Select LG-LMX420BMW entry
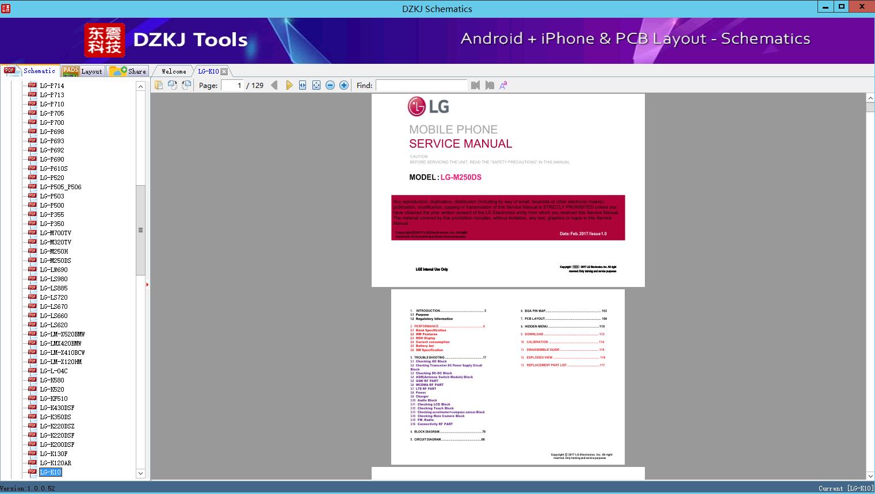The width and height of the screenshot is (875, 494). click(x=60, y=343)
